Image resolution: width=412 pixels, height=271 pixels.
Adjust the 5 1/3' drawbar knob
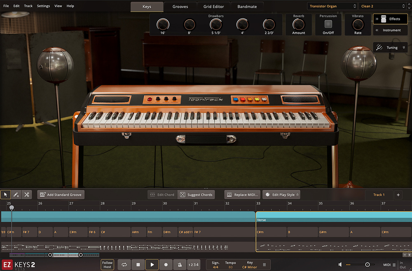point(216,24)
